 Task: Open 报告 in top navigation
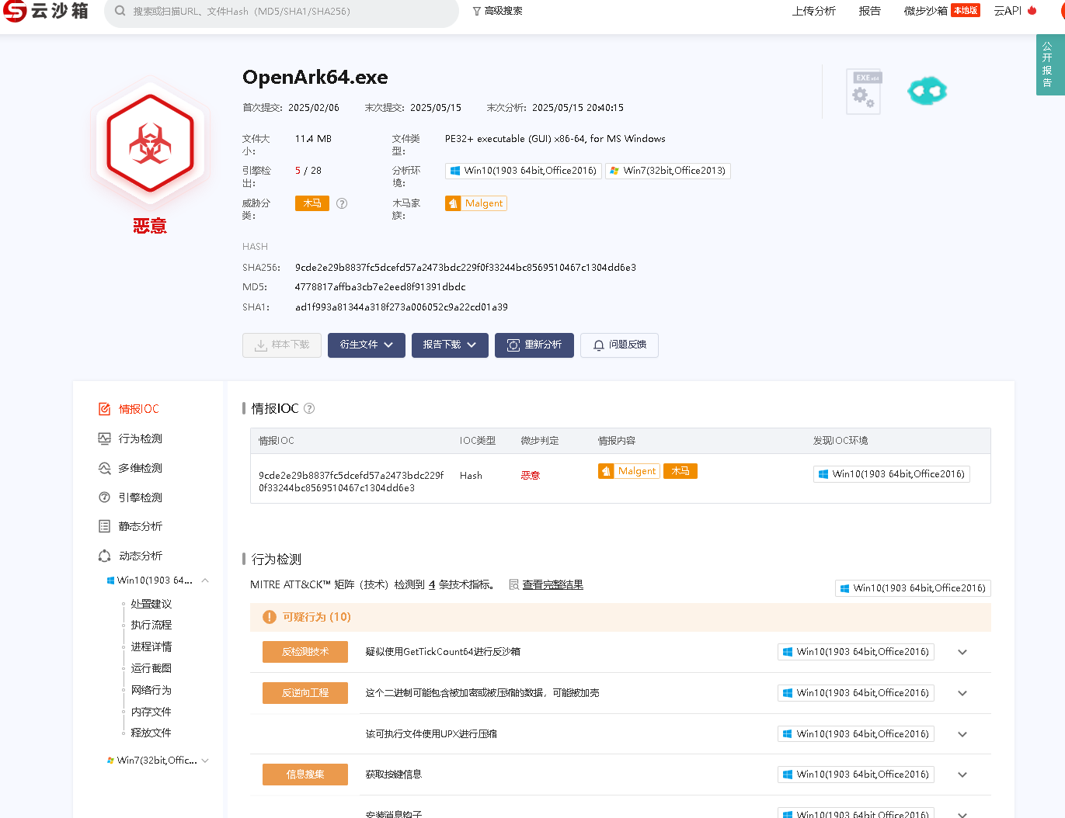(x=869, y=11)
